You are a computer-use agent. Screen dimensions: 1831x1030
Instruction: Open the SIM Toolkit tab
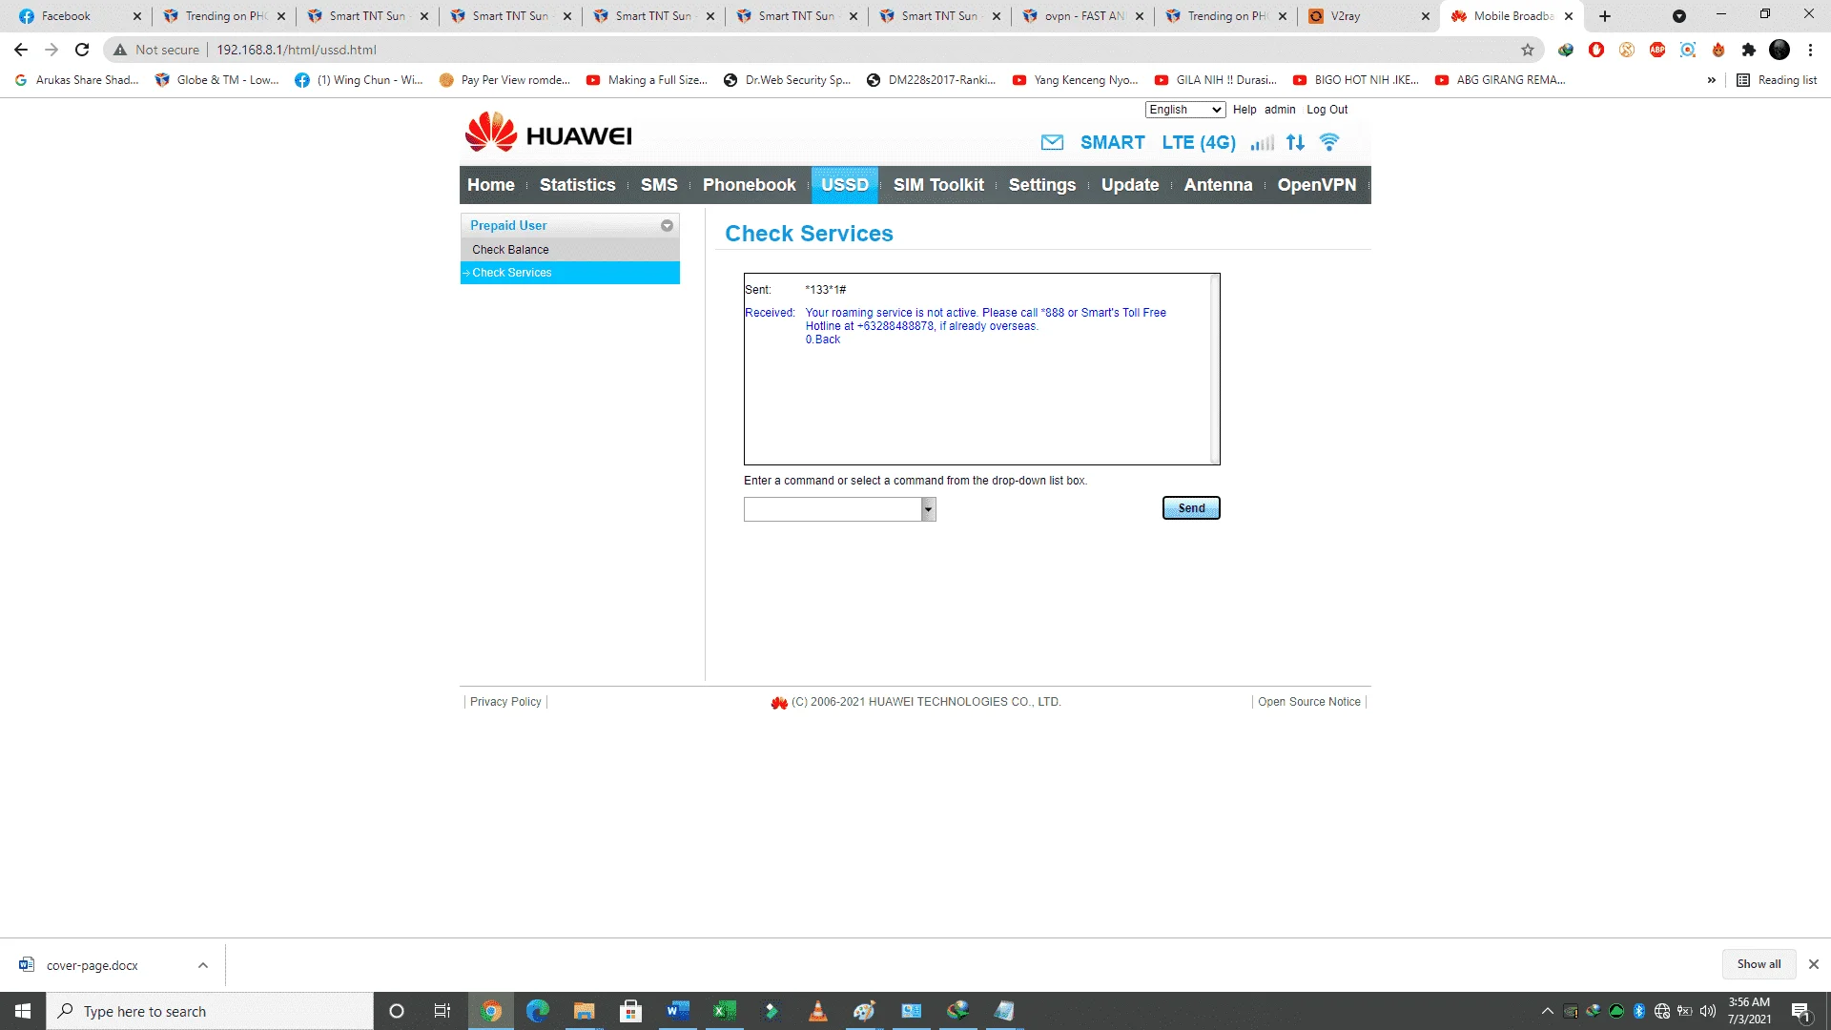pos(938,185)
